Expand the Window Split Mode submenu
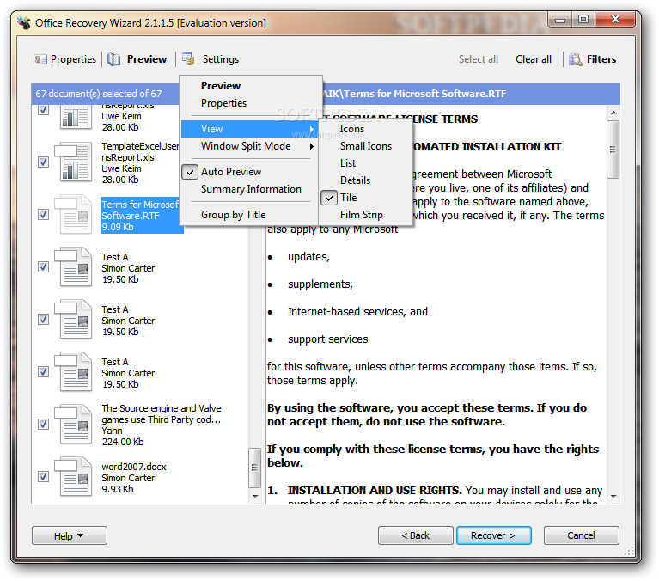This screenshot has width=659, height=581. click(x=250, y=146)
